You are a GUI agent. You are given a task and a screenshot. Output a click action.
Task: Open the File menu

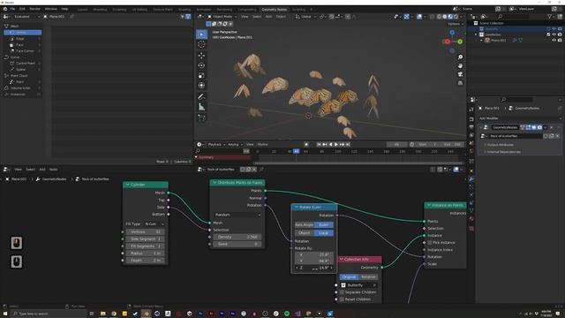12,9
